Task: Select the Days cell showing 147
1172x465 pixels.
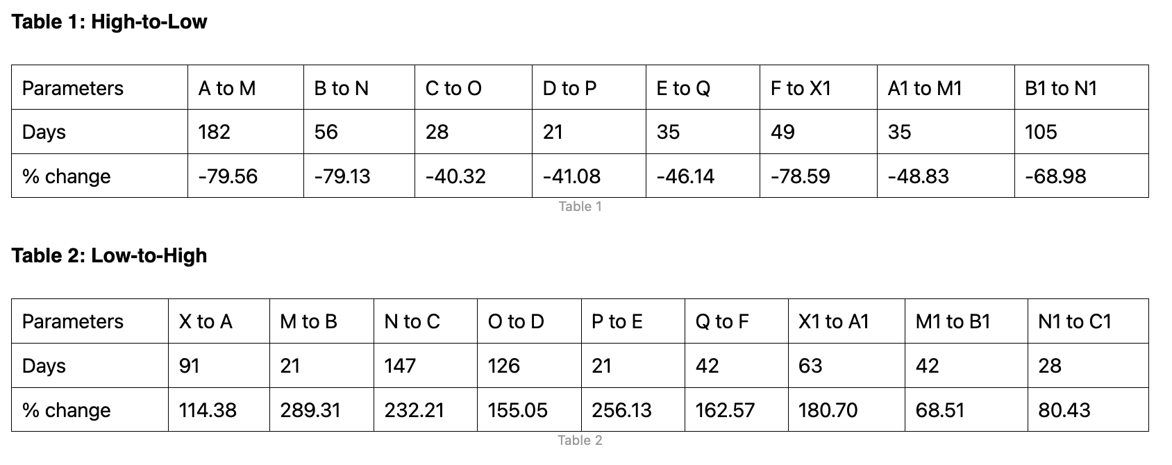Action: coord(426,365)
